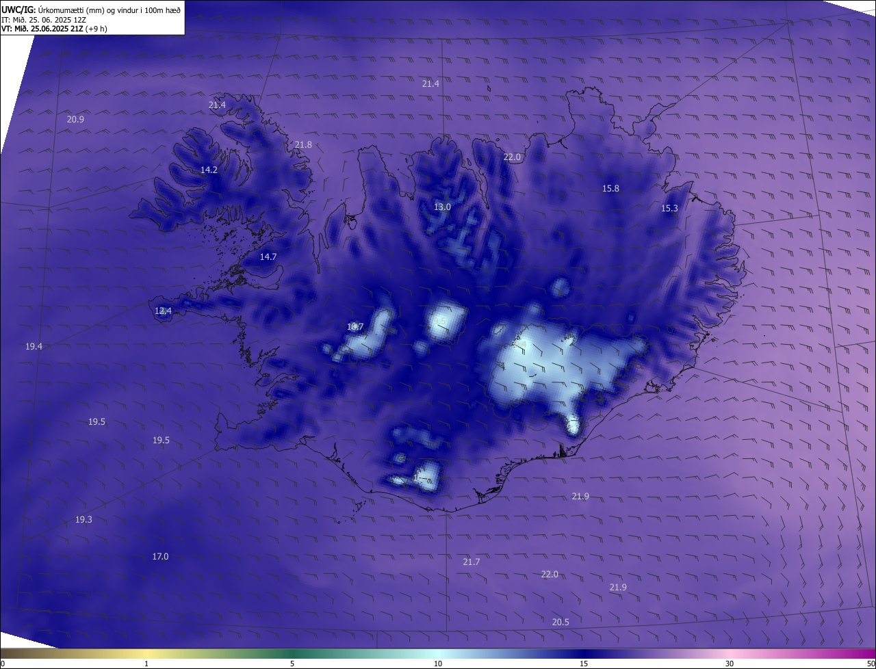876x669 pixels.
Task: Click the '50' tick on colour scale
Action: (871, 664)
